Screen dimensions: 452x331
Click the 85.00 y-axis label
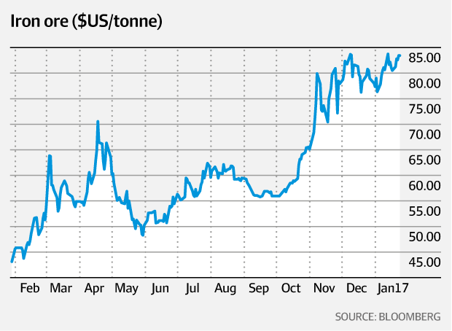click(424, 58)
